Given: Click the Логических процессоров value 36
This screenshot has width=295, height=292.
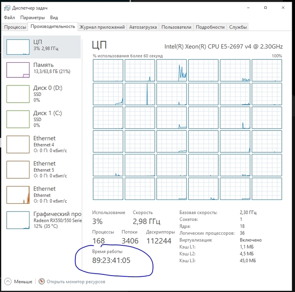Looking at the screenshot, I should tap(242, 233).
